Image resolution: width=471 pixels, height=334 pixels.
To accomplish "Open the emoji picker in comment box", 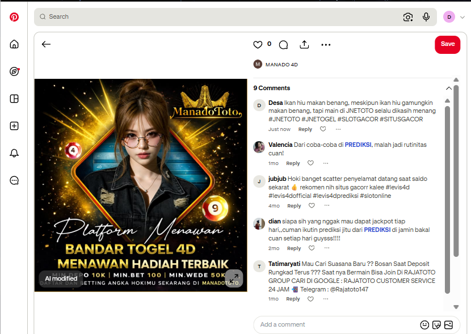I will point(424,325).
